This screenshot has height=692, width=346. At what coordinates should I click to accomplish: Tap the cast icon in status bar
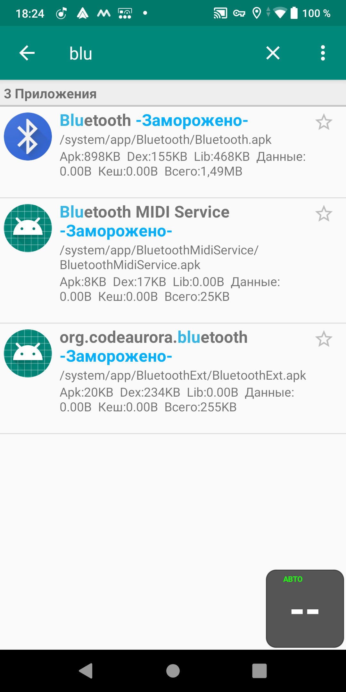coord(220,13)
